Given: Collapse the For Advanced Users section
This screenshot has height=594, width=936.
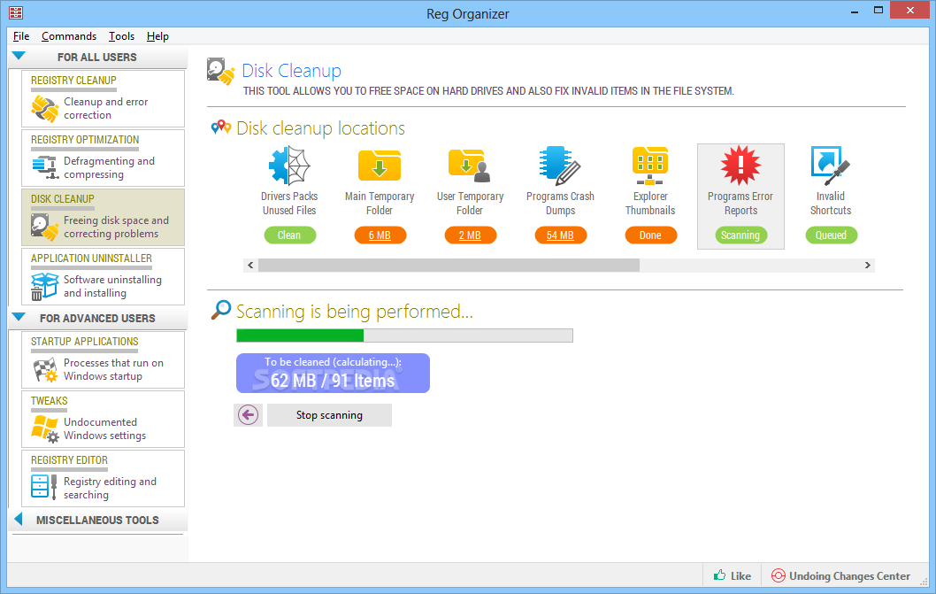Looking at the screenshot, I should pos(19,317).
